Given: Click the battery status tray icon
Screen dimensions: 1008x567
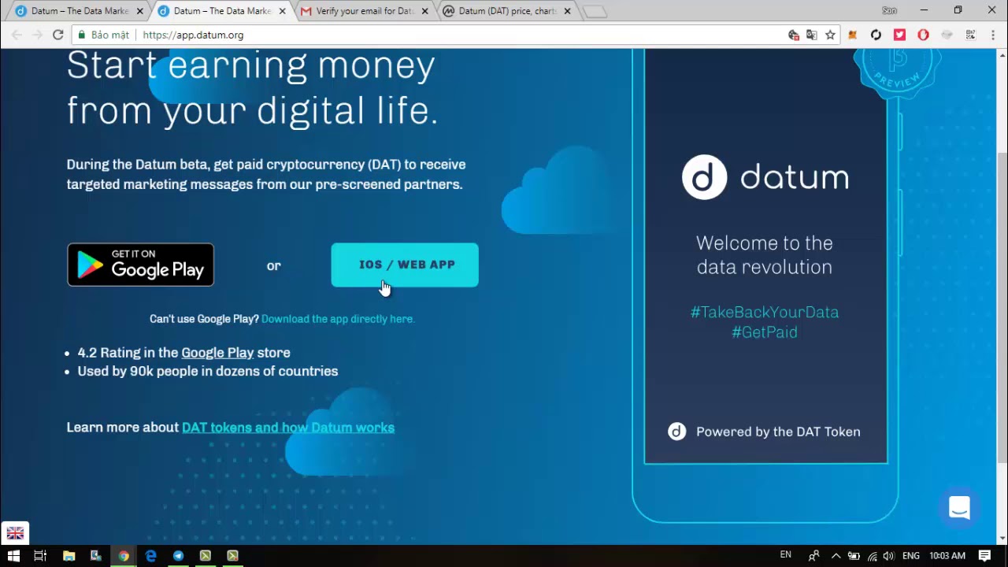Looking at the screenshot, I should coord(854,556).
